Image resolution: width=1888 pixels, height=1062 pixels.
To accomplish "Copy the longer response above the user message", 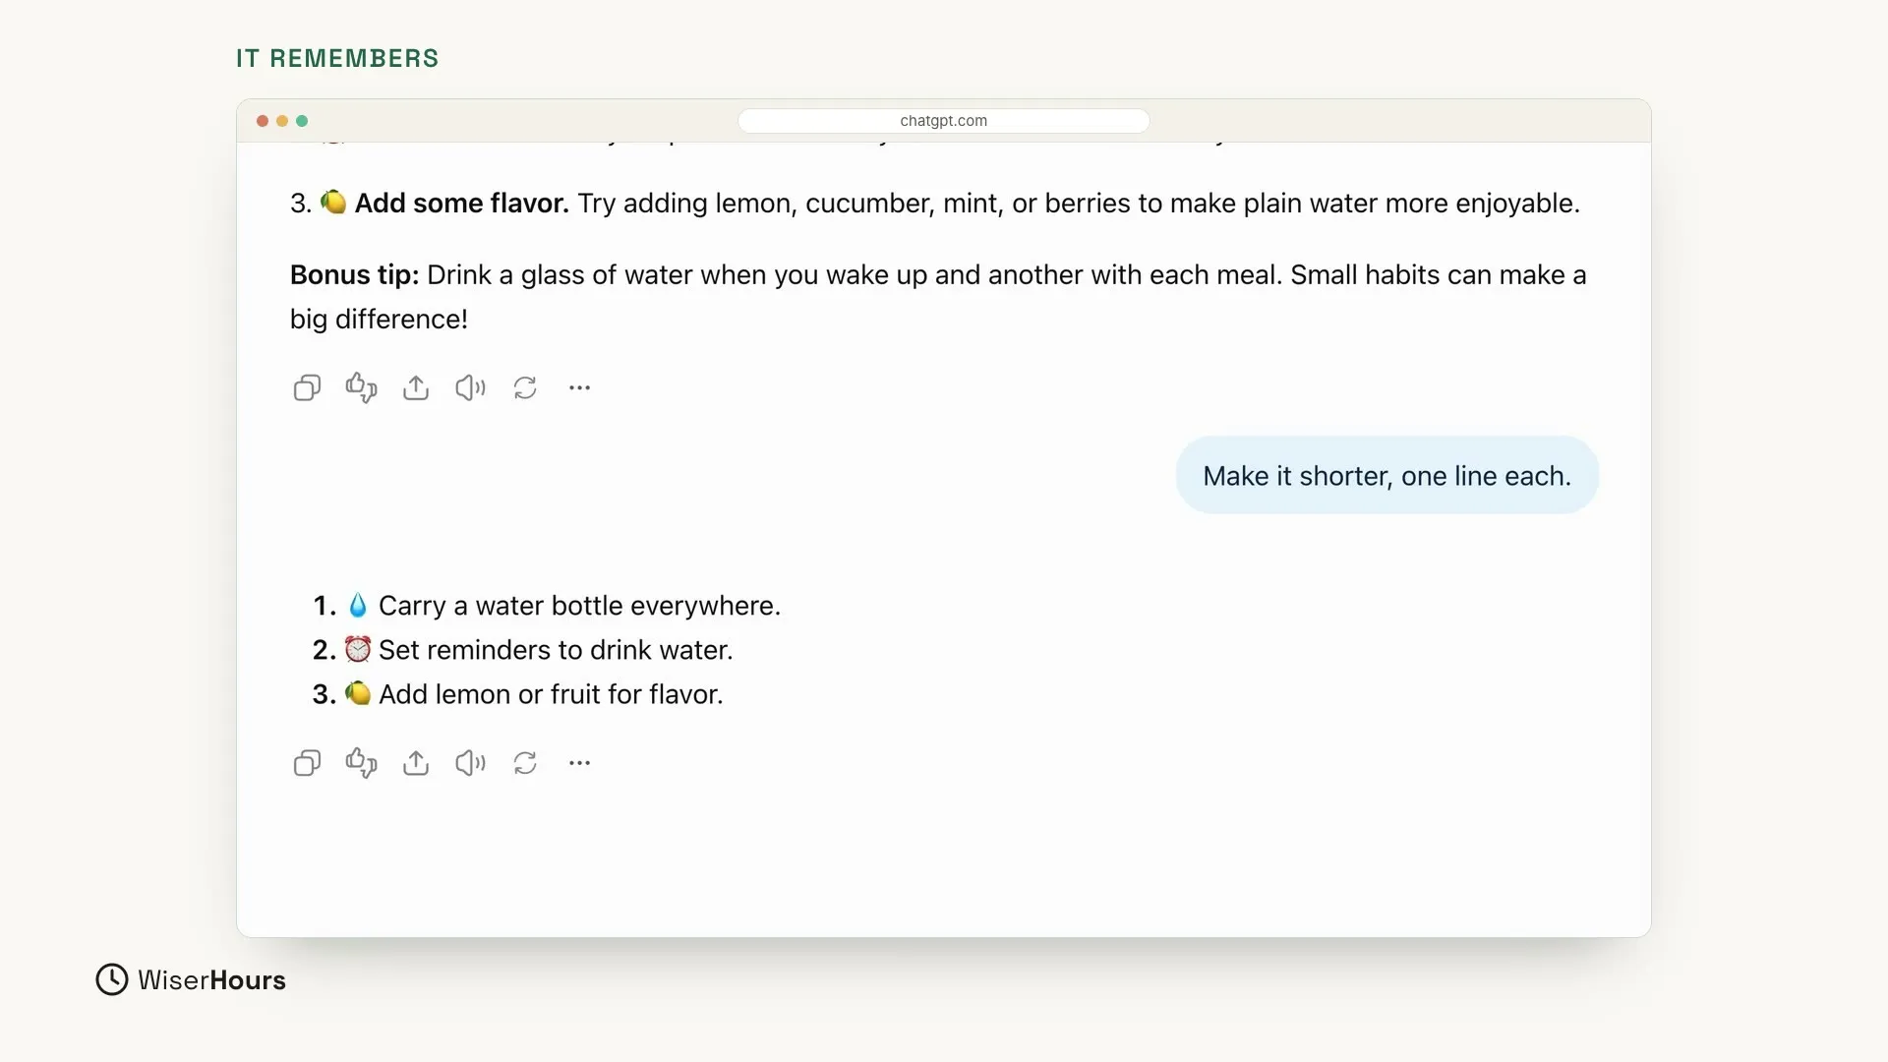I will tap(307, 388).
